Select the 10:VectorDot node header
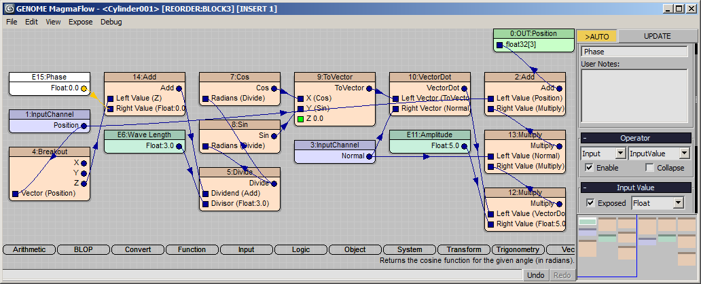Screen dimensions: 701x284 coord(429,77)
